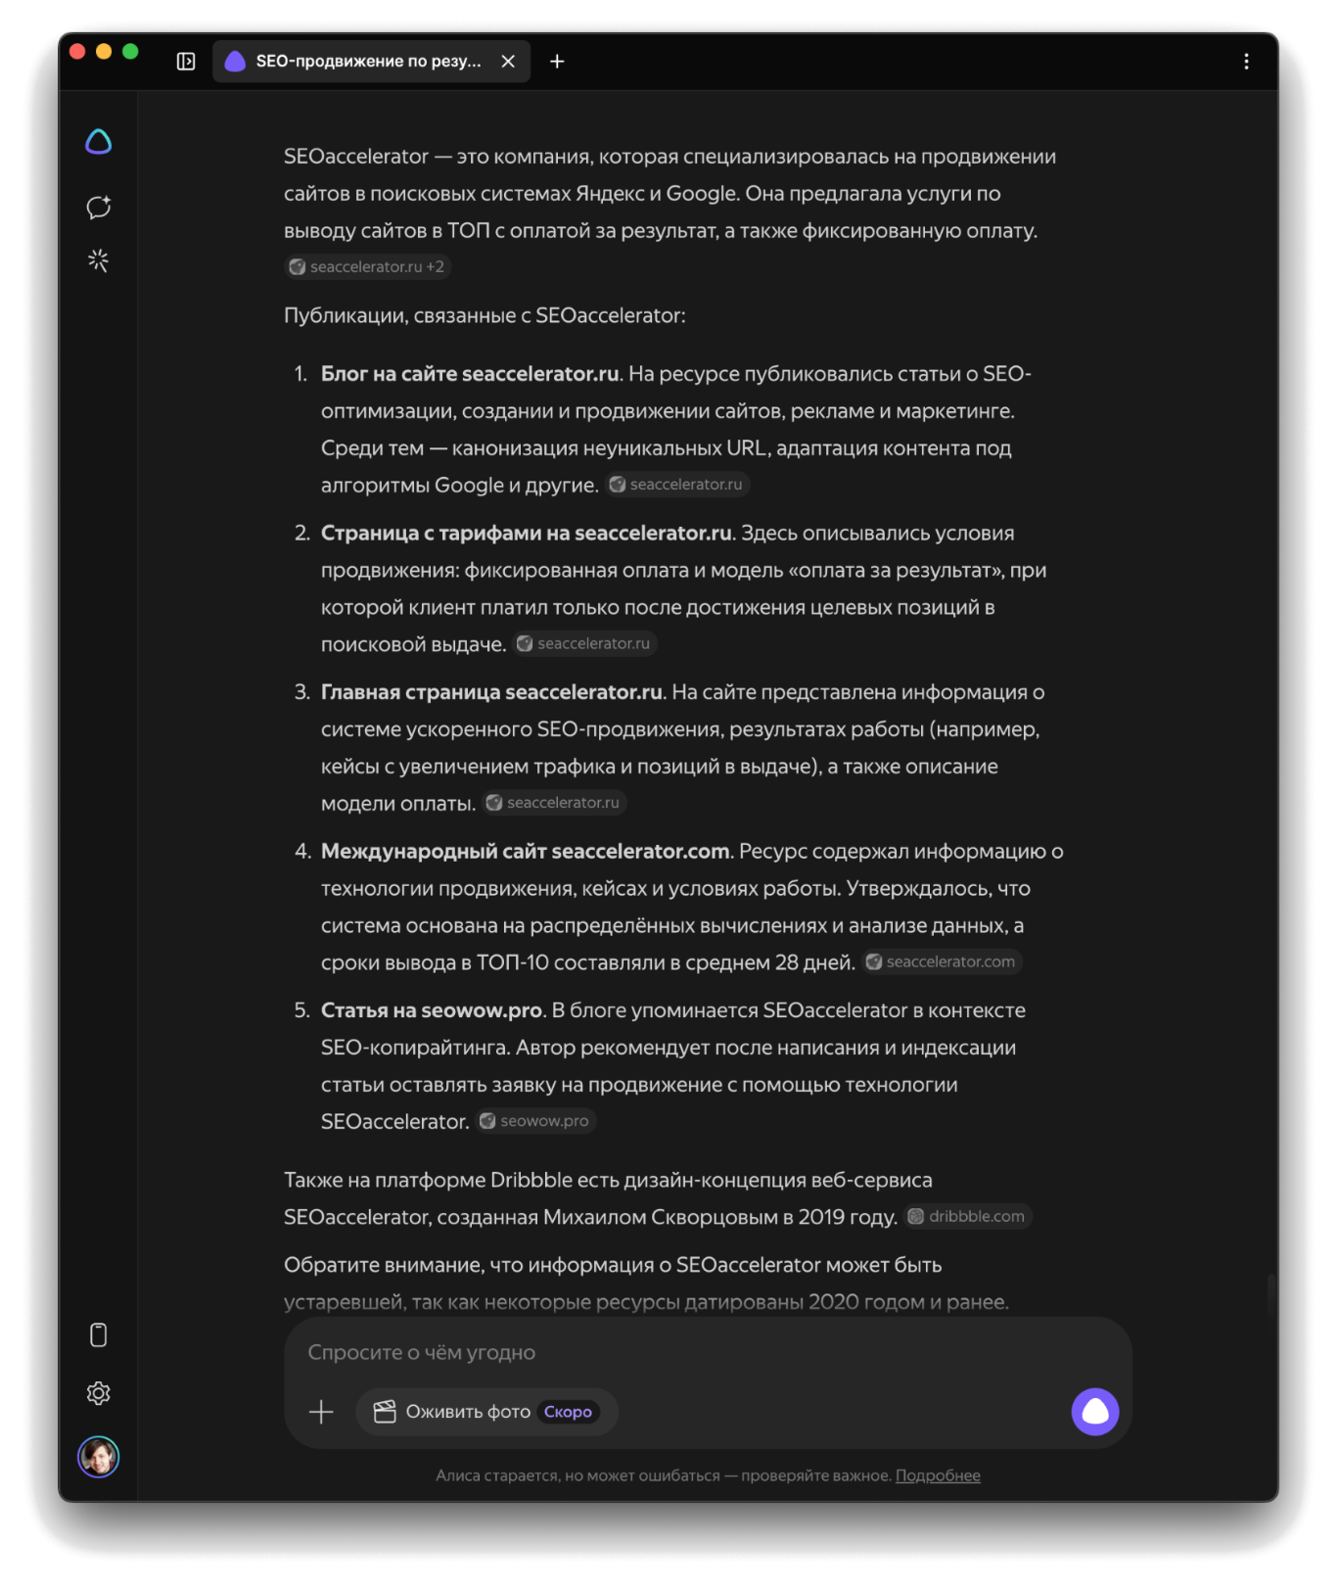Open the dribbble.com source chip
Image resolution: width=1339 pixels, height=1590 pixels.
(x=967, y=1216)
